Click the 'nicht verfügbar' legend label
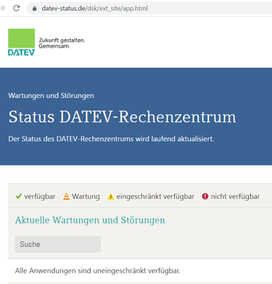 (235, 197)
